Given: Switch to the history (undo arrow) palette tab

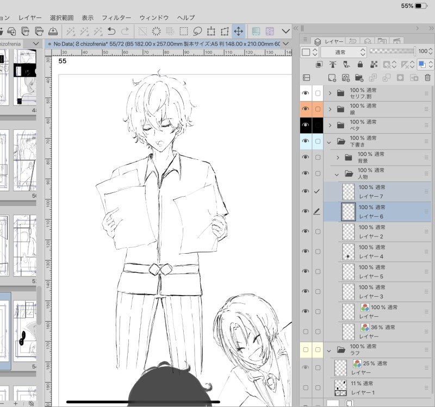Looking at the screenshot, I should click(x=353, y=41).
